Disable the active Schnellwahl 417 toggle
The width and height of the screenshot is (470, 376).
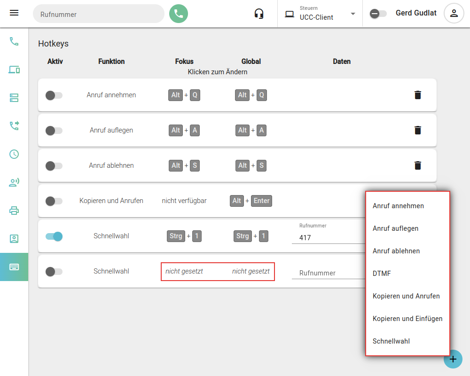click(54, 236)
